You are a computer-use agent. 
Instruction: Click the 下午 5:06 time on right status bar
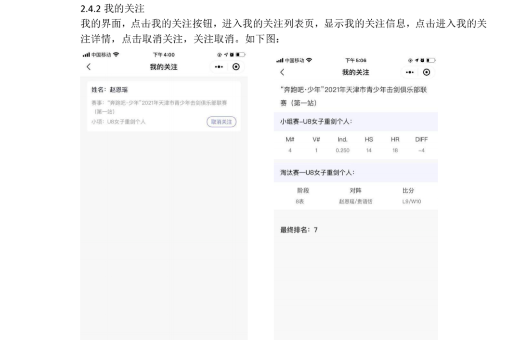coord(356,60)
